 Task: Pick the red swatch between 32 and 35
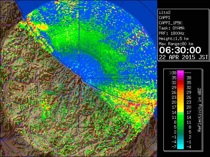click(180, 83)
